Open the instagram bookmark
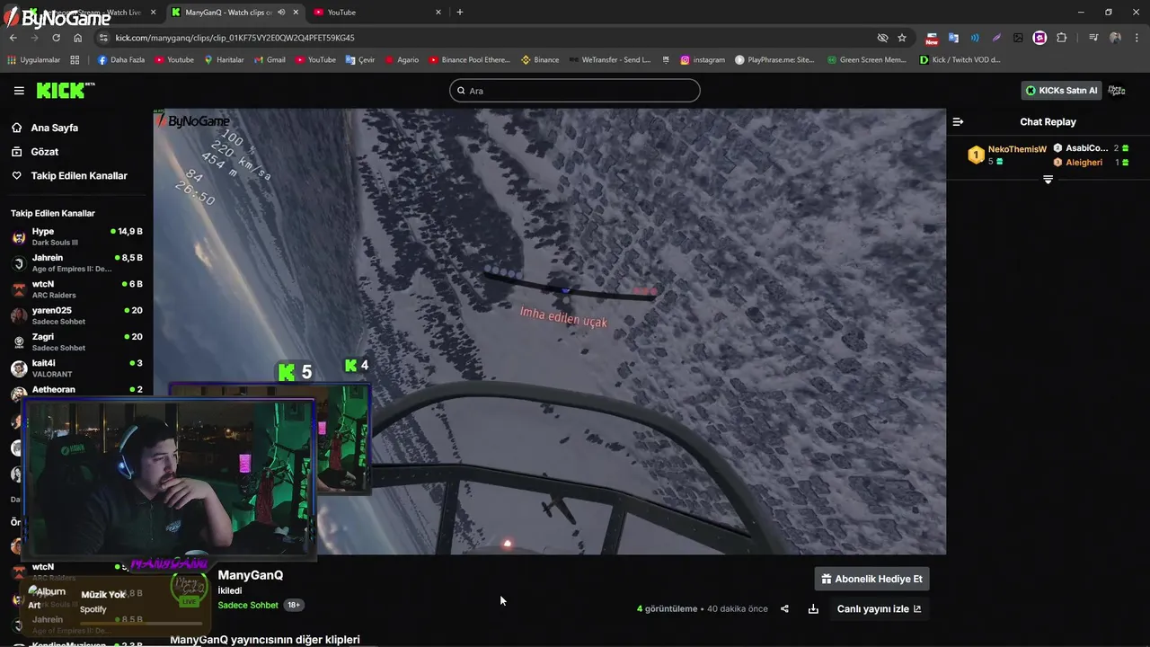The image size is (1150, 647). pos(703,60)
